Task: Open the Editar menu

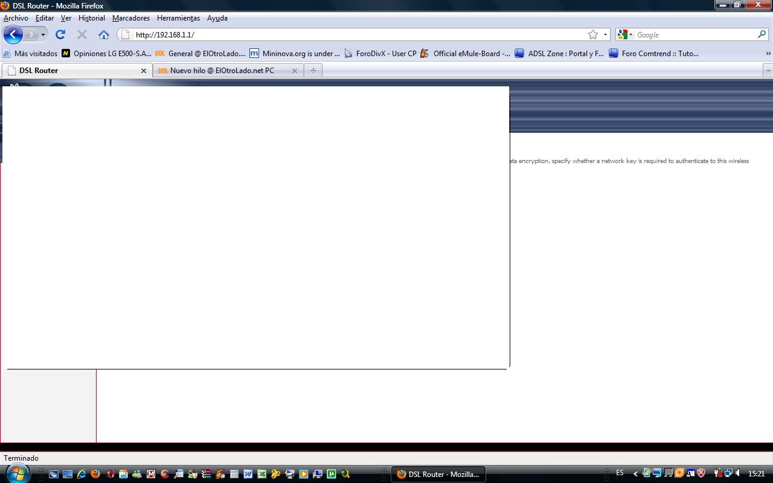Action: (x=45, y=18)
